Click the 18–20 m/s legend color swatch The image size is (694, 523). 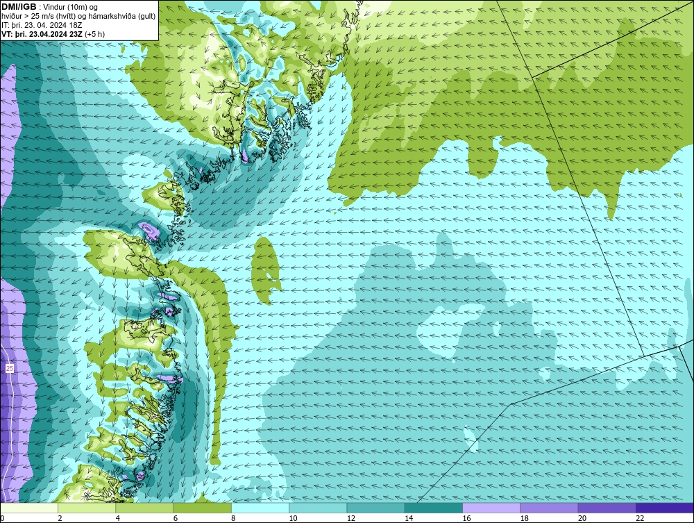549,508
